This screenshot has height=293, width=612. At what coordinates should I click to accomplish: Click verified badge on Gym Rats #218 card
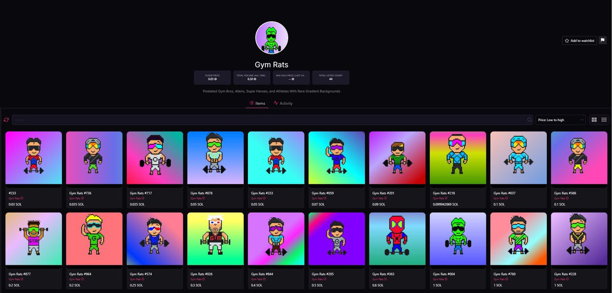click(x=447, y=198)
